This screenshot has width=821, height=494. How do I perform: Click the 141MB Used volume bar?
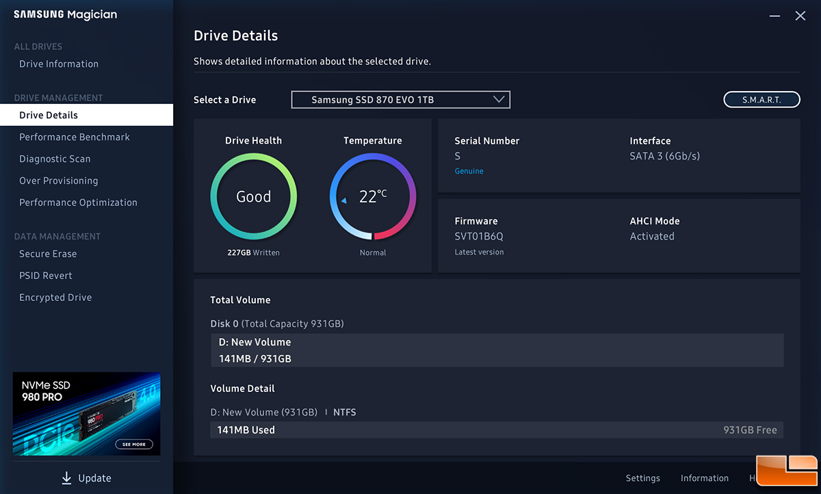coord(497,430)
